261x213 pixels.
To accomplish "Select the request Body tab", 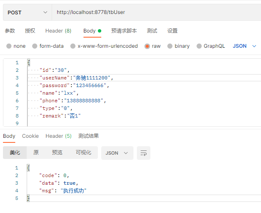I will coord(92,31).
